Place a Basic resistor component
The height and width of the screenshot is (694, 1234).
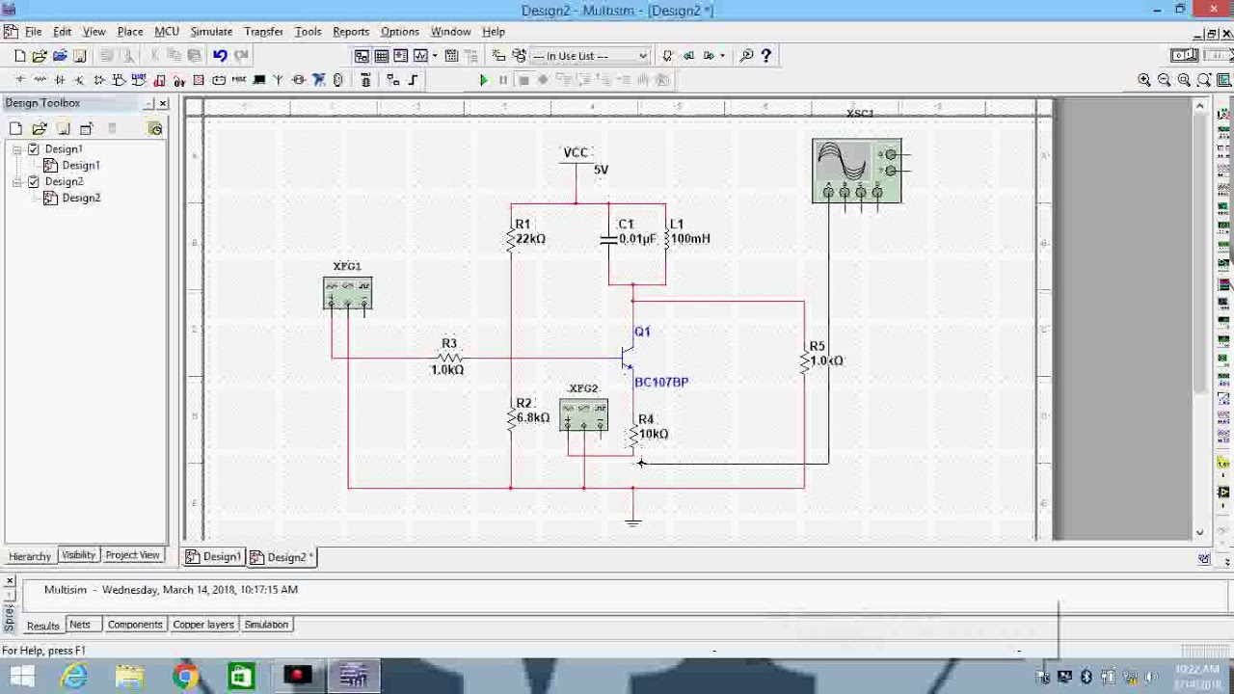pyautogui.click(x=40, y=80)
